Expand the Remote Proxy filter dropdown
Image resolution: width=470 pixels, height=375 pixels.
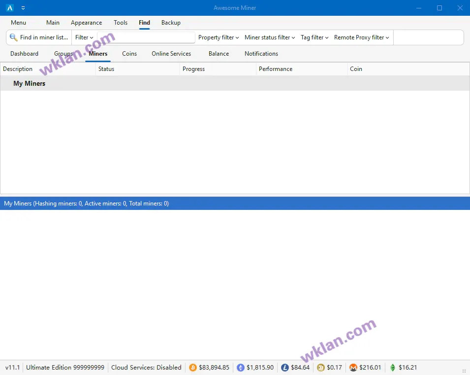point(362,37)
